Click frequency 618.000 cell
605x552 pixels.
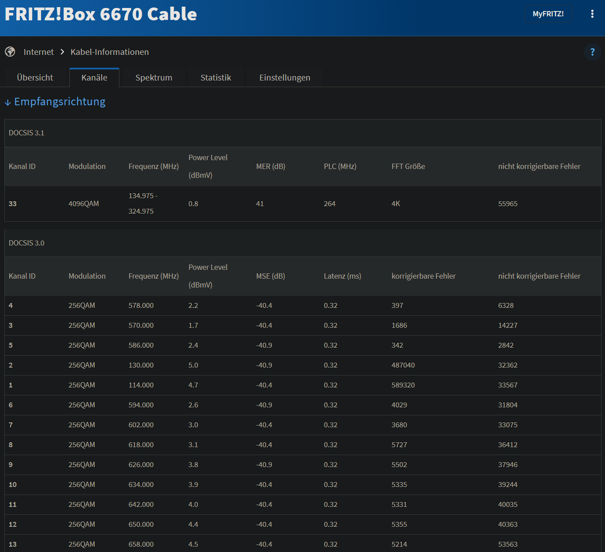(x=141, y=445)
